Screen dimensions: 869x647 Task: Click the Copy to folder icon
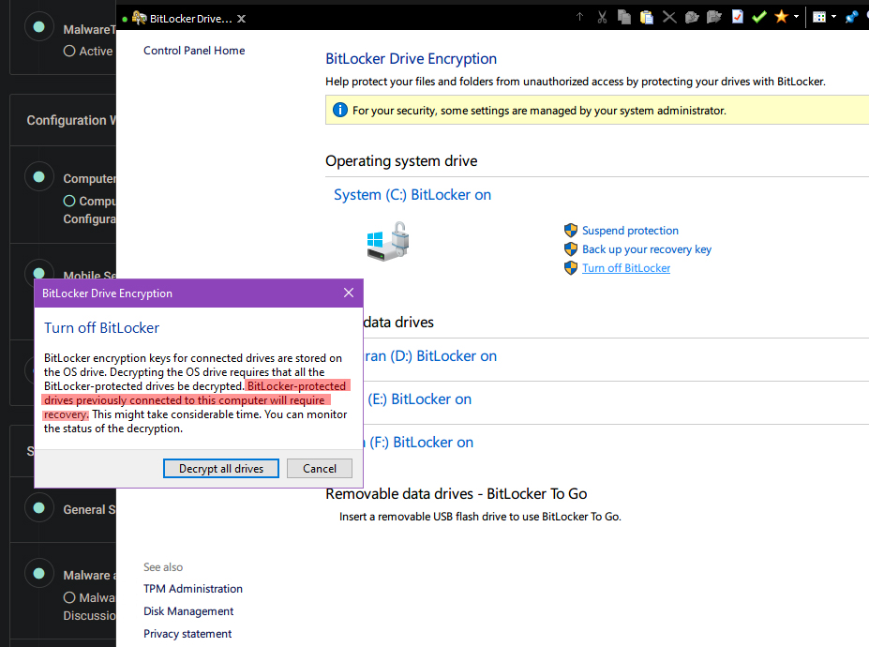692,17
